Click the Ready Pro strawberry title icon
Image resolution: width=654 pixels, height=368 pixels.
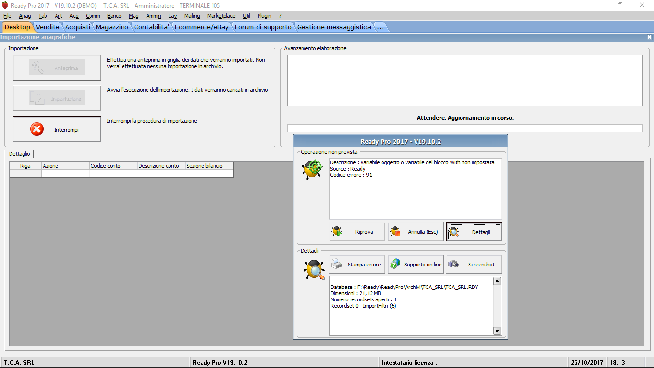(x=5, y=5)
